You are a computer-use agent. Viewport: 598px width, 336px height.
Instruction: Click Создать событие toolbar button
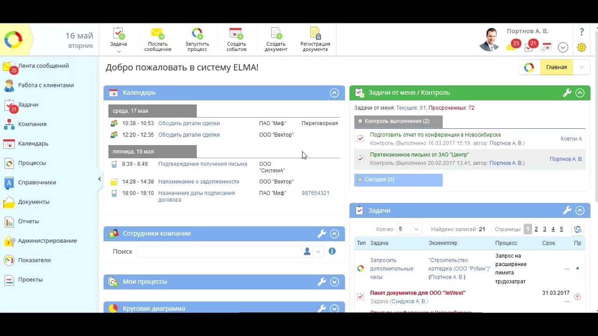[x=236, y=40]
